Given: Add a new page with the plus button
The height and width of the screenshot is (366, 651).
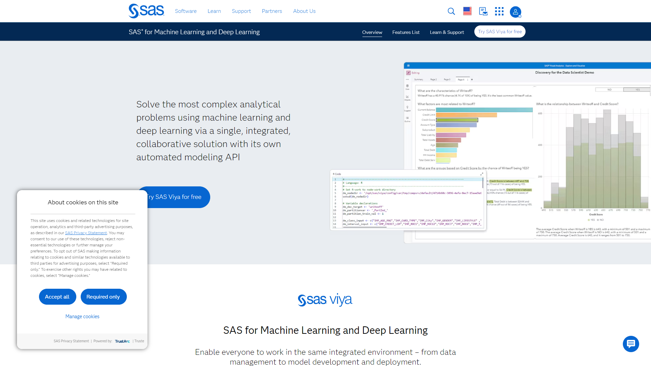Looking at the screenshot, I should coord(472,80).
